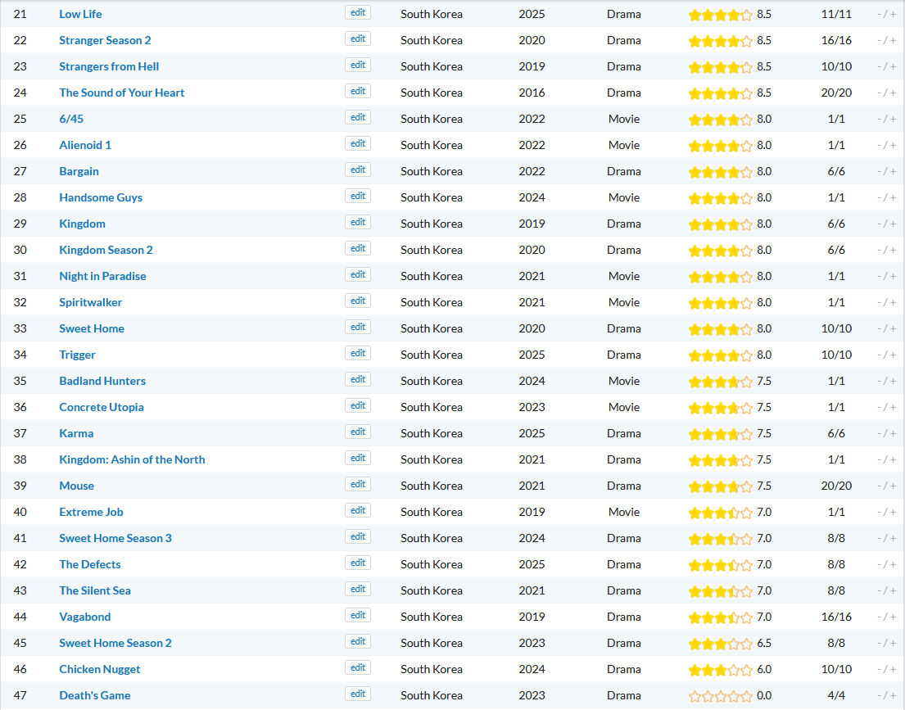The height and width of the screenshot is (710, 905).
Task: Open the Kingdom Season 2 link
Action: tap(106, 250)
